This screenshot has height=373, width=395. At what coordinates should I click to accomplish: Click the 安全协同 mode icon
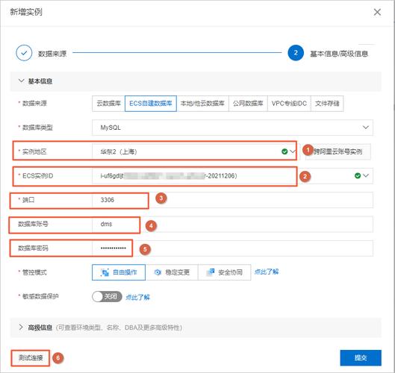[211, 272]
